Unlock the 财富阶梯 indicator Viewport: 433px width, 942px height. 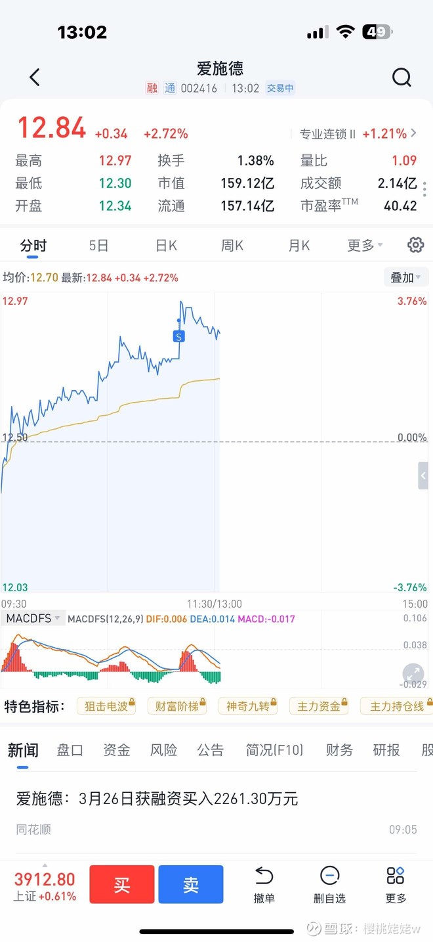tap(177, 706)
